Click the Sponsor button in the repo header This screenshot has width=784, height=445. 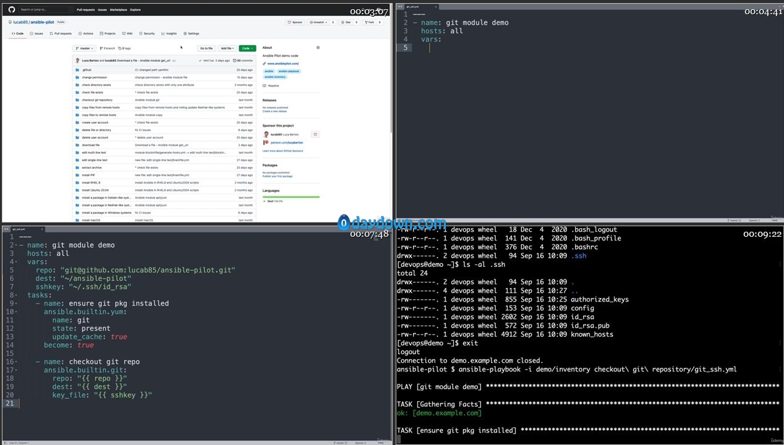point(295,22)
